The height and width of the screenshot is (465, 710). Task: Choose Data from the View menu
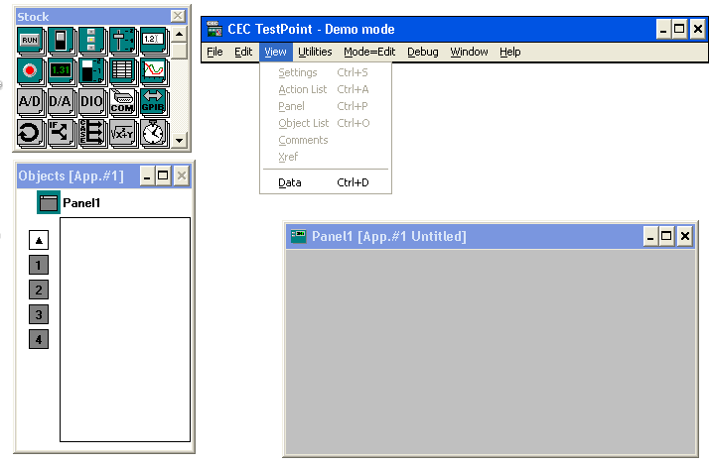326,182
